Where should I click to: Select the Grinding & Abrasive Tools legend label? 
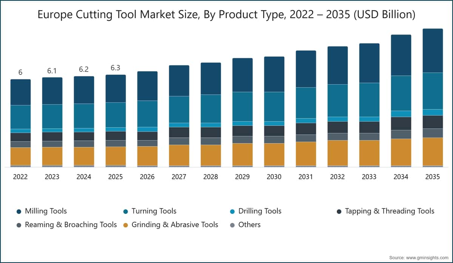(x=175, y=225)
